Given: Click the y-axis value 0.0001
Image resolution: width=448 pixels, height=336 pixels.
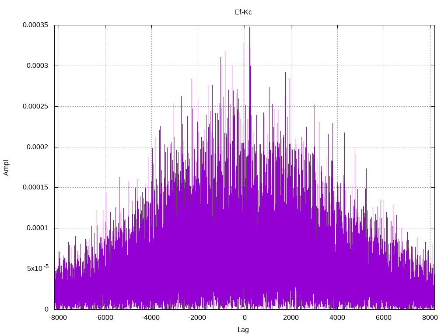Looking at the screenshot, I should point(38,228).
